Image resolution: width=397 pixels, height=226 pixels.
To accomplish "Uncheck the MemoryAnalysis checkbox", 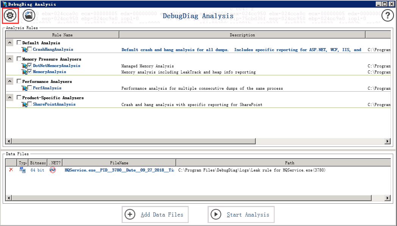I will 30,72.
